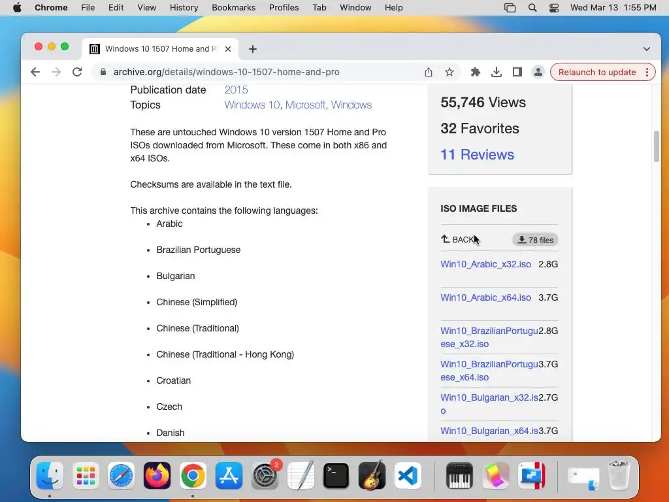
Task: Click the archive.org address bar
Action: [226, 72]
